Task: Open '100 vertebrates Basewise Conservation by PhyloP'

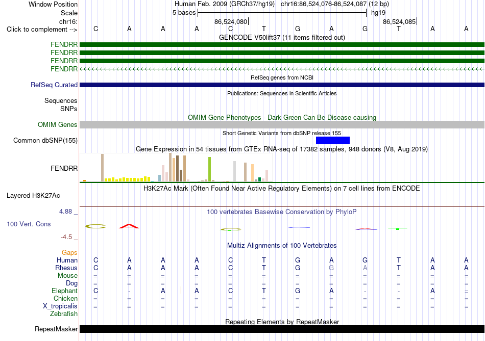Action: coord(282,212)
